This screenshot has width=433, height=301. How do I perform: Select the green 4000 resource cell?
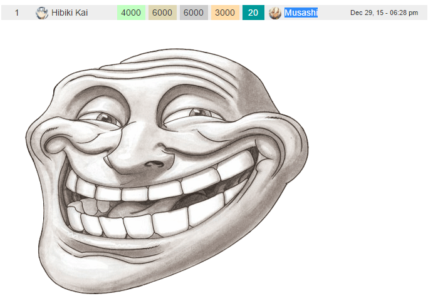point(131,13)
